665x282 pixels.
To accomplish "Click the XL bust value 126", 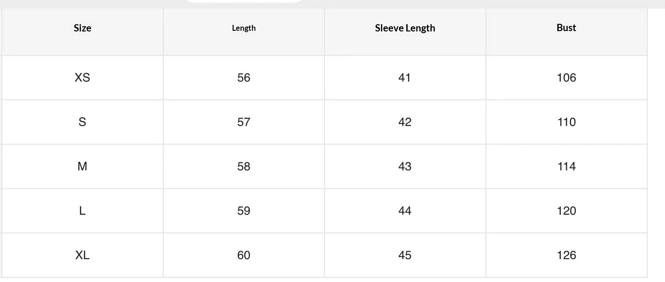I will pyautogui.click(x=566, y=255).
